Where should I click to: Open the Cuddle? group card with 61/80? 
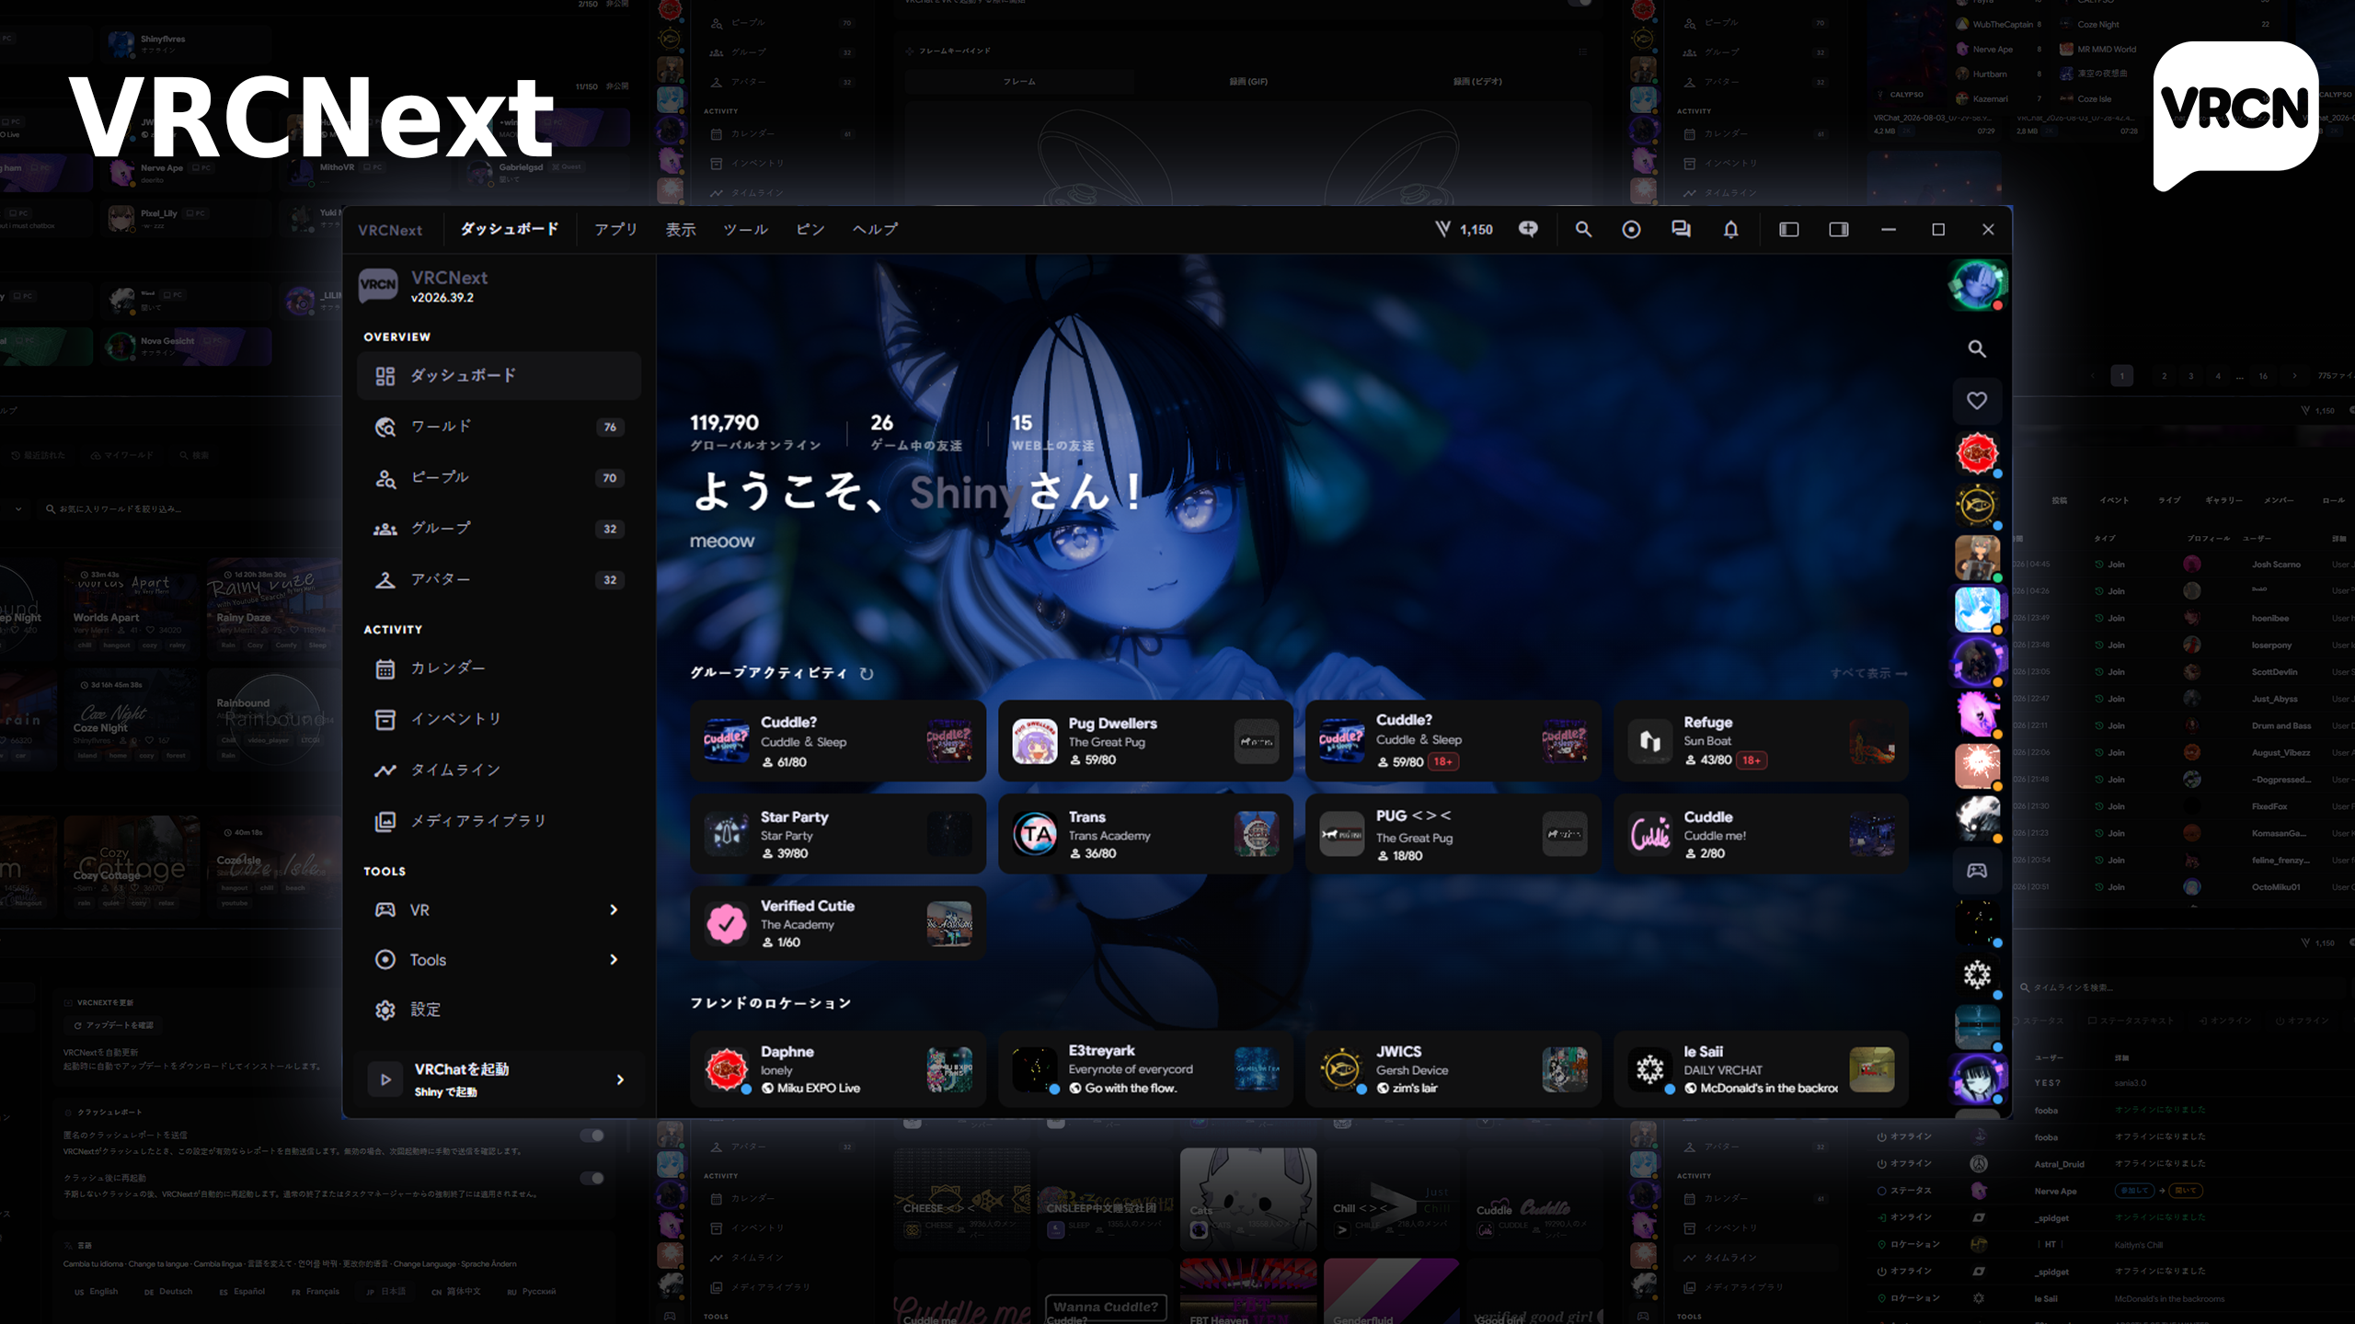tap(837, 741)
